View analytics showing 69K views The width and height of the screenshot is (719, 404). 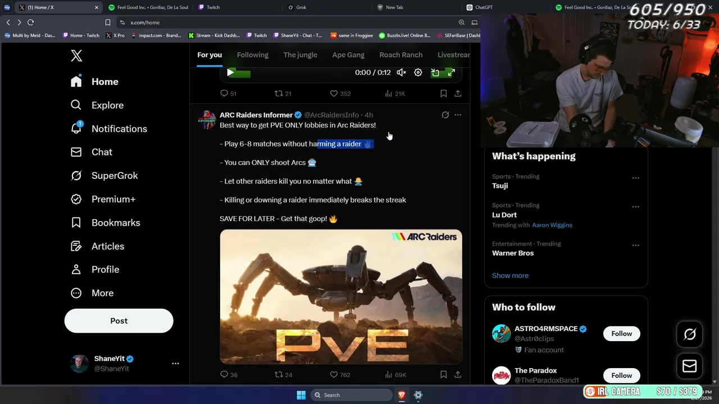coord(395,375)
